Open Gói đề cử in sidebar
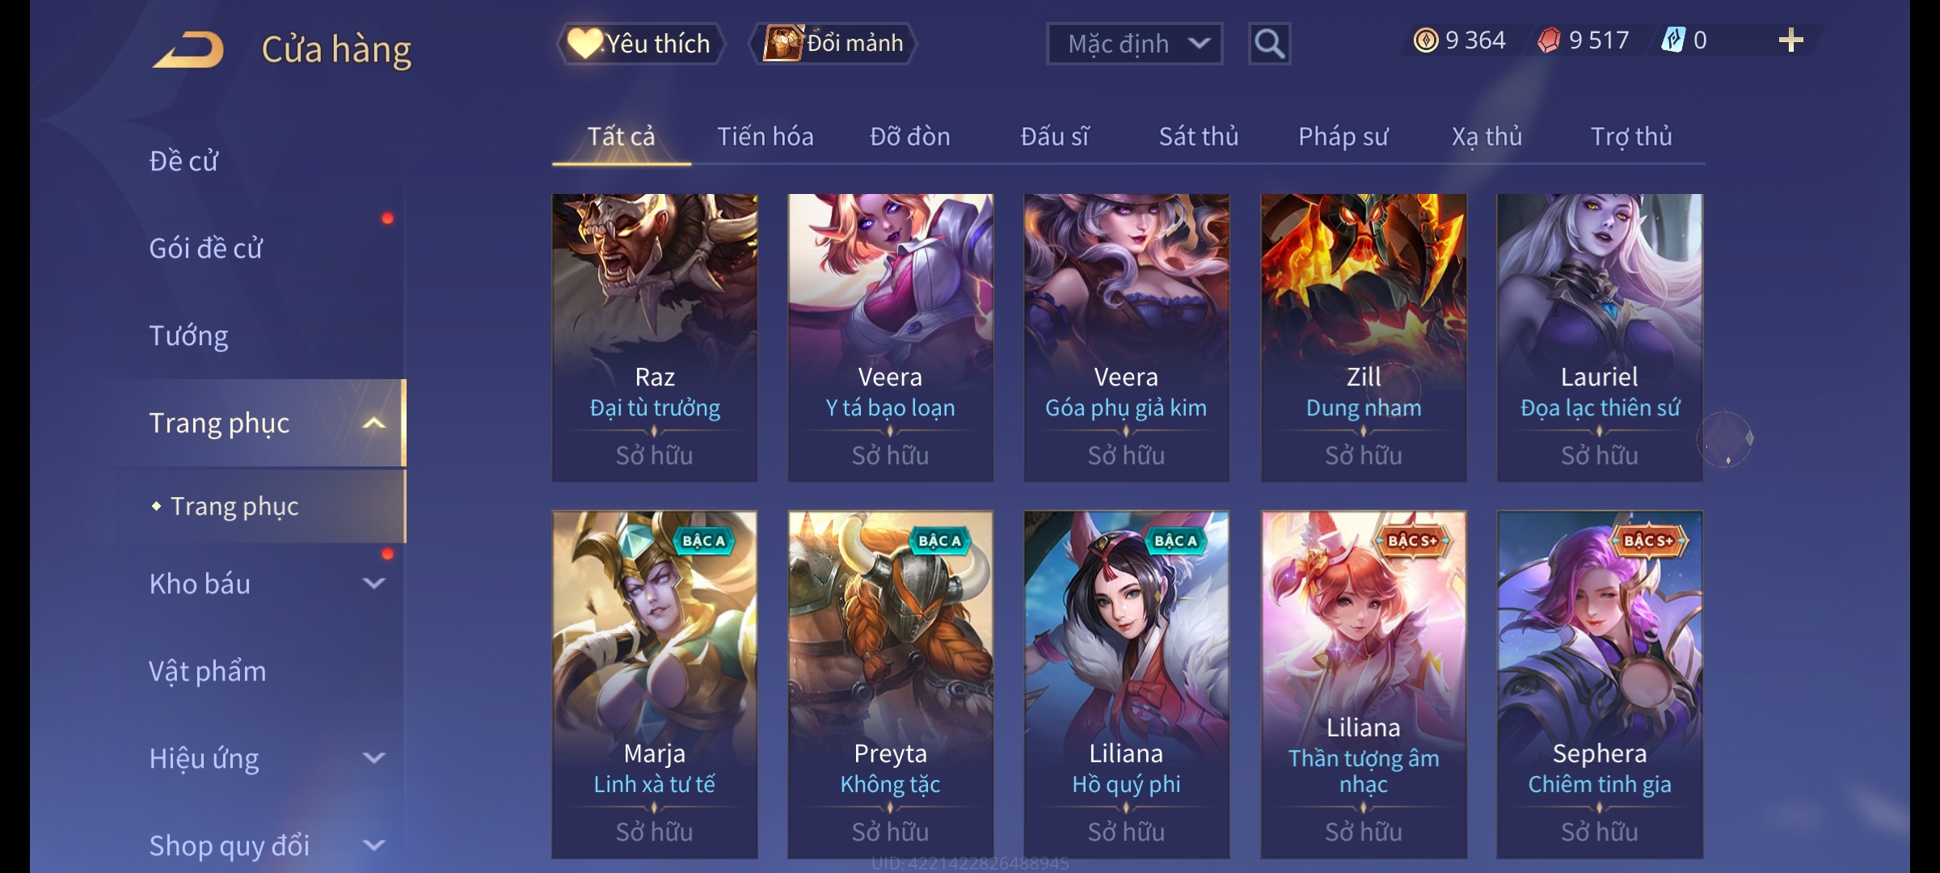 [x=205, y=248]
